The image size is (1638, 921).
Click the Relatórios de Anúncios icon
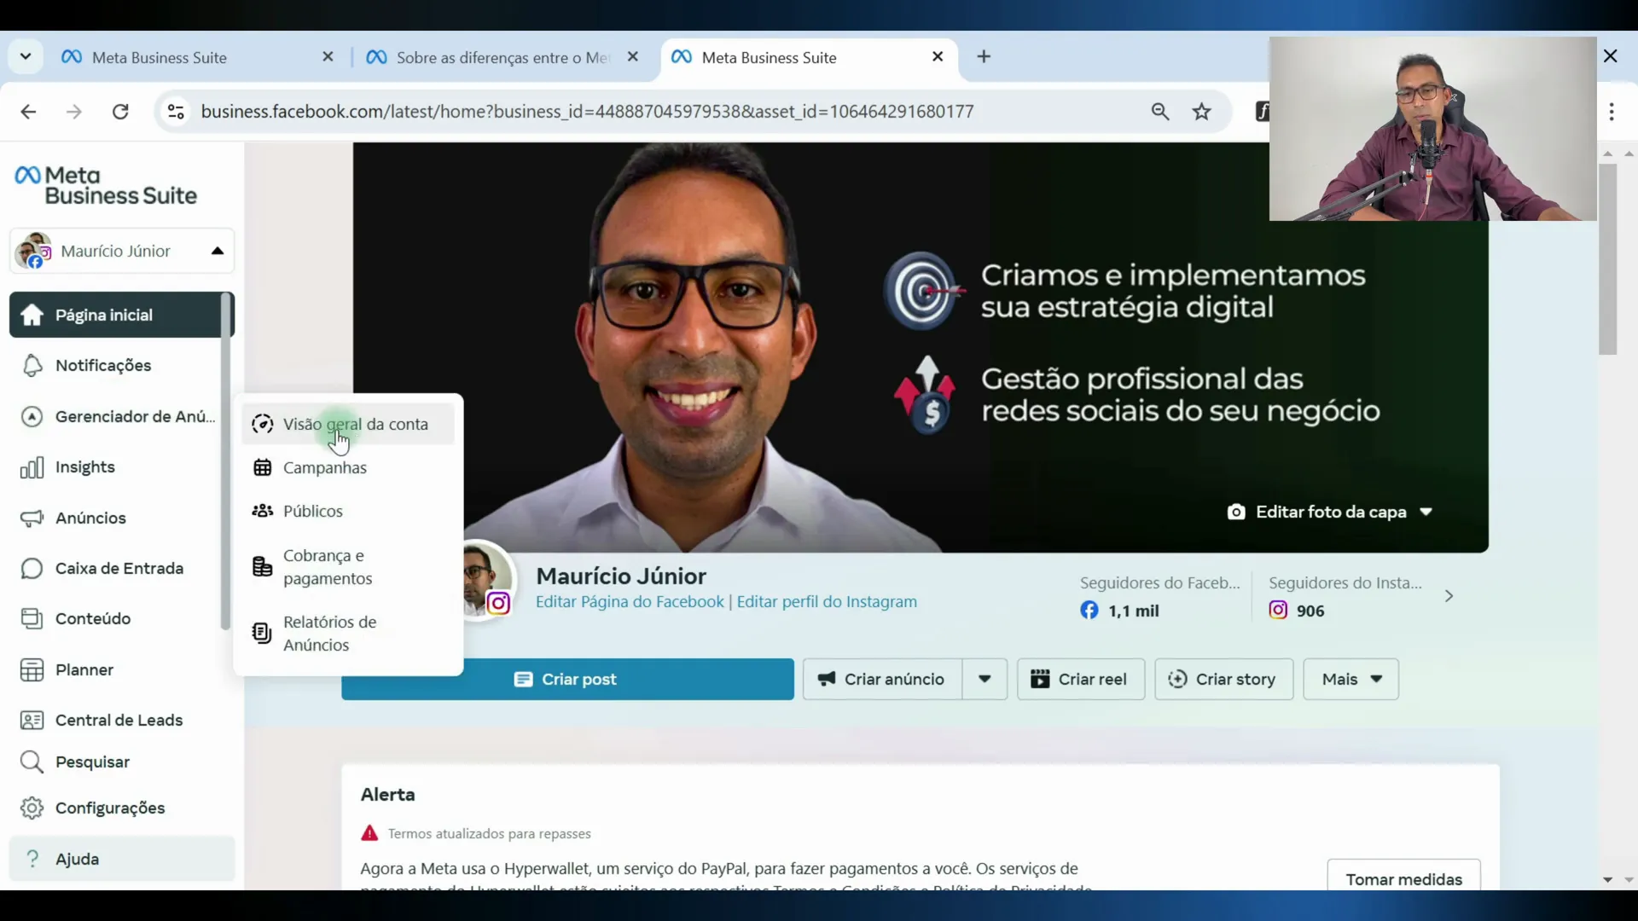263,633
